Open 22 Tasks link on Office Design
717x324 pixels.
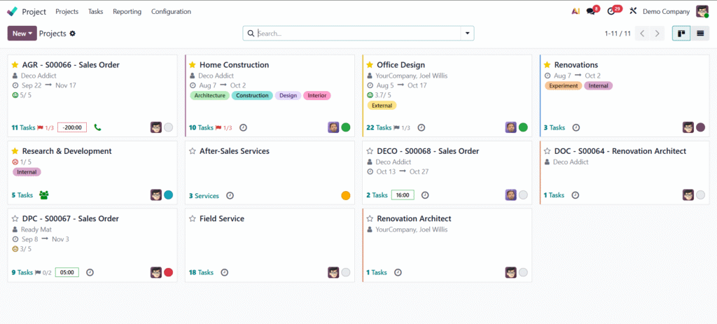tap(377, 127)
